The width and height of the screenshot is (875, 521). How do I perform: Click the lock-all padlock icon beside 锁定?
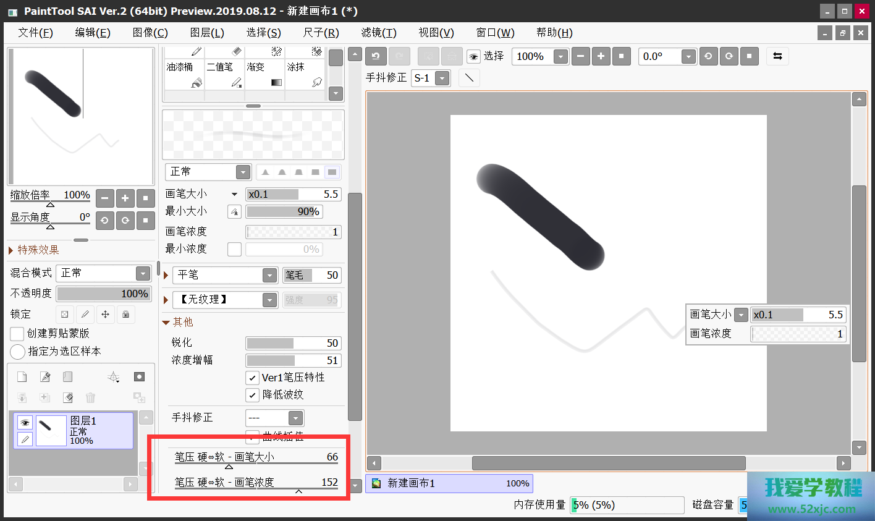tap(125, 315)
